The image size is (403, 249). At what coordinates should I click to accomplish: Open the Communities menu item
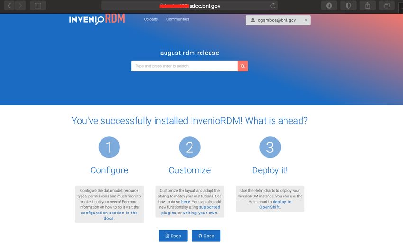pos(178,19)
